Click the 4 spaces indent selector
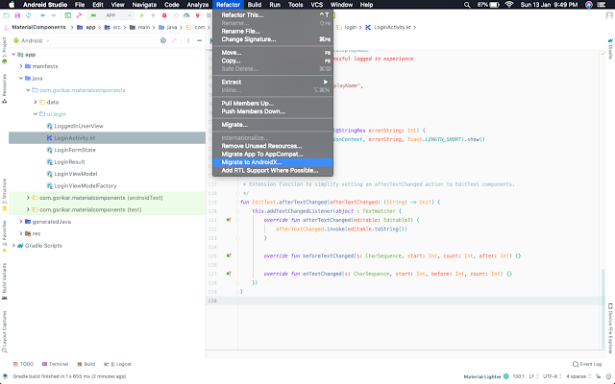Viewport: 615px width, 384px height. pos(578,376)
